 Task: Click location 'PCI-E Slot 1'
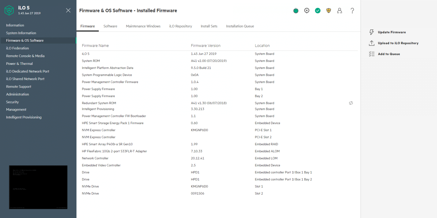click(263, 130)
